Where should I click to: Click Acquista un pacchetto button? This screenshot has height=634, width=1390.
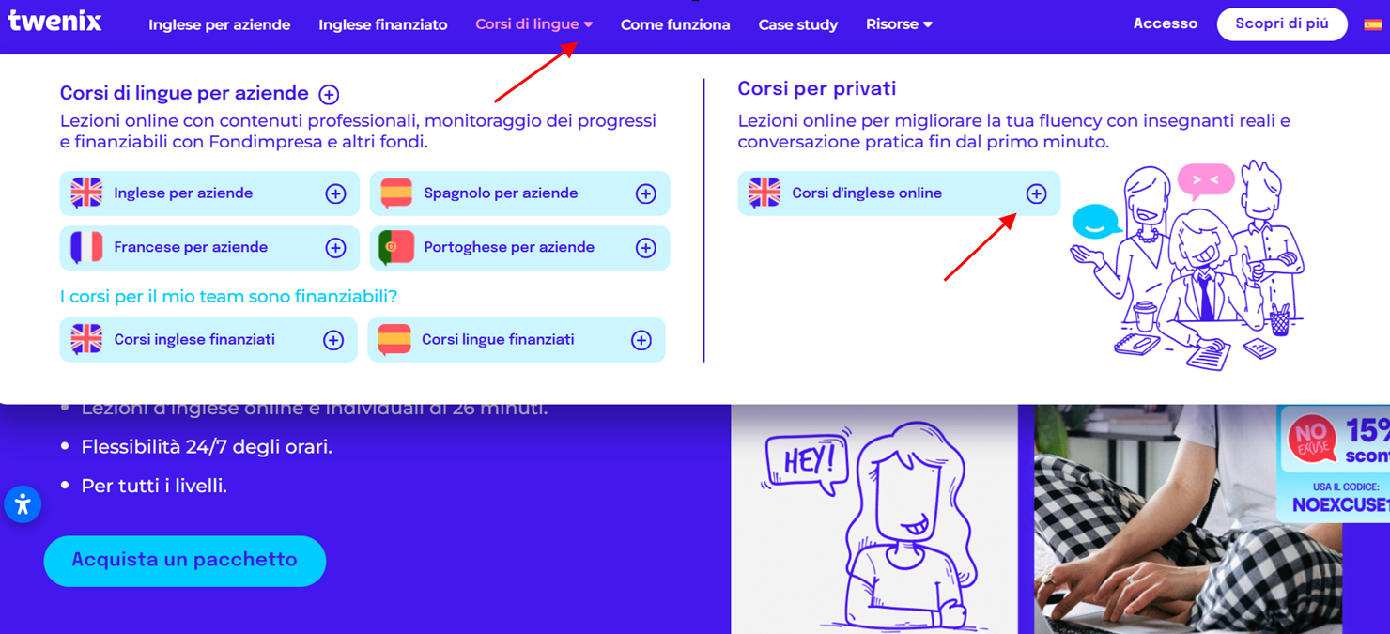[x=185, y=561]
